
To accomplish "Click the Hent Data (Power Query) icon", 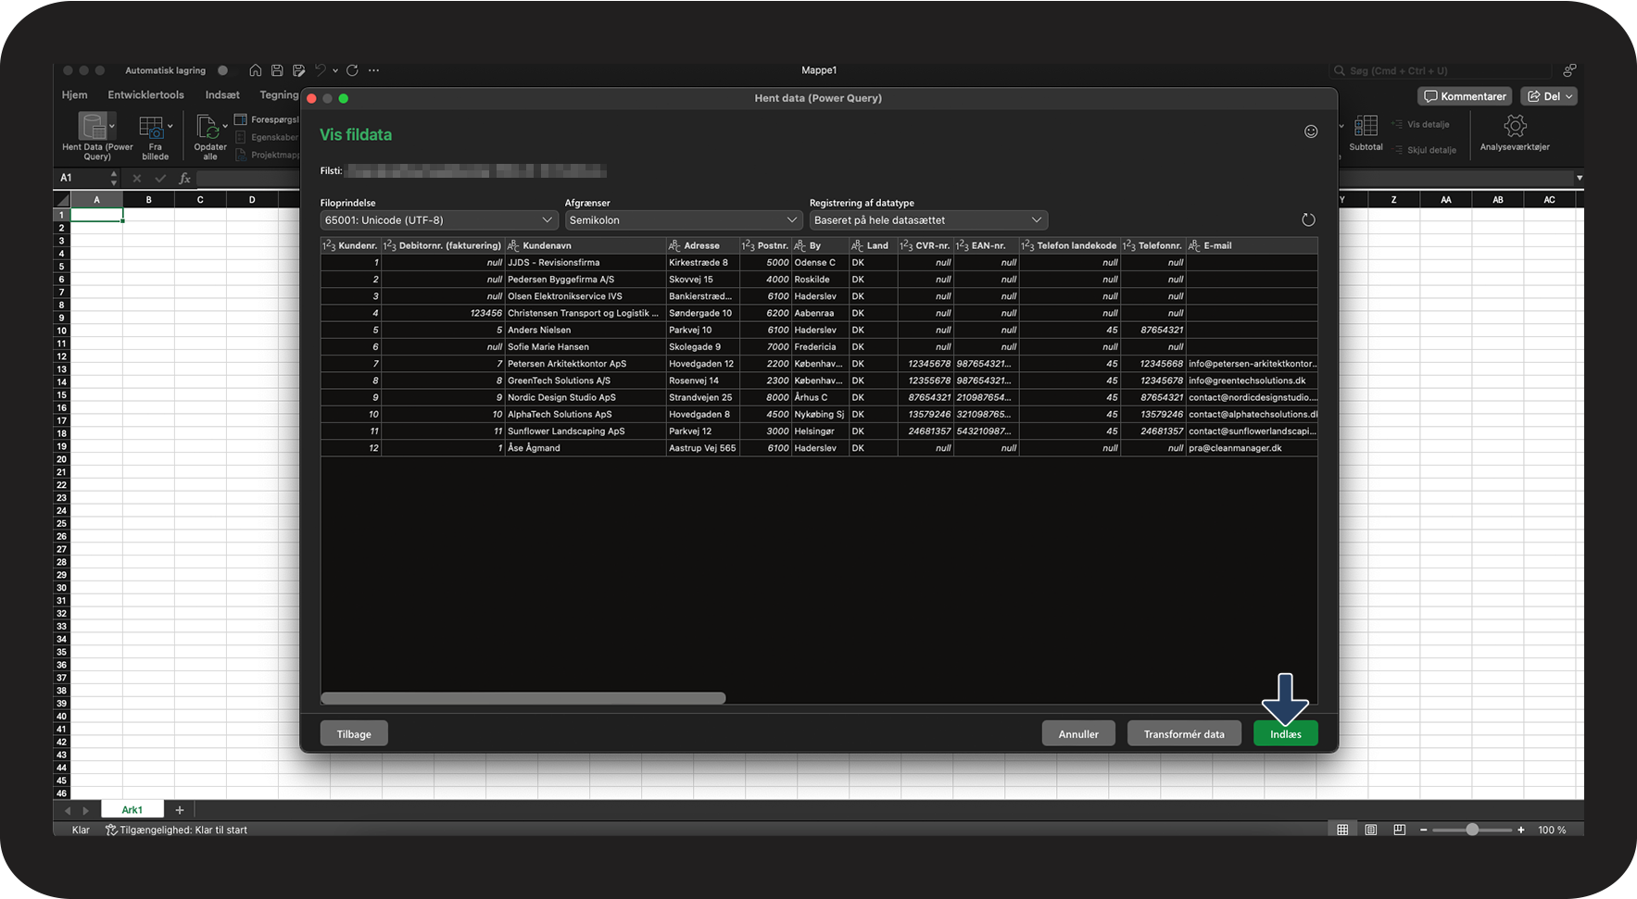I will 93,126.
